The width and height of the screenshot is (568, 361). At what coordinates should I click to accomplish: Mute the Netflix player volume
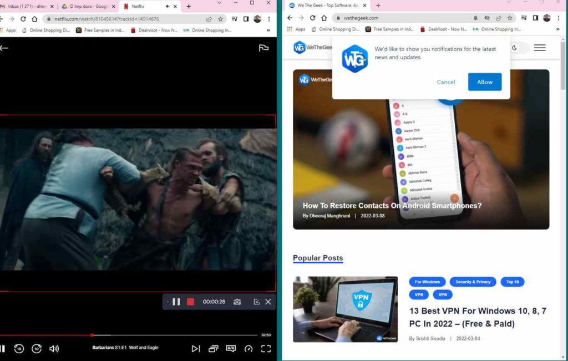coord(54,348)
